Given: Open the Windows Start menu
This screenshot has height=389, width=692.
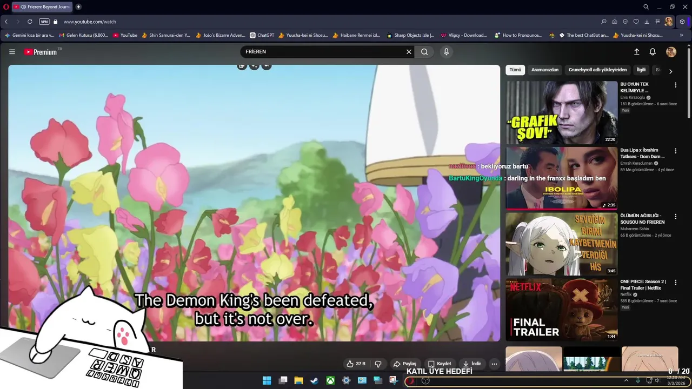Looking at the screenshot, I should pos(267,380).
